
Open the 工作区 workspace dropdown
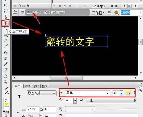click(x=98, y=13)
